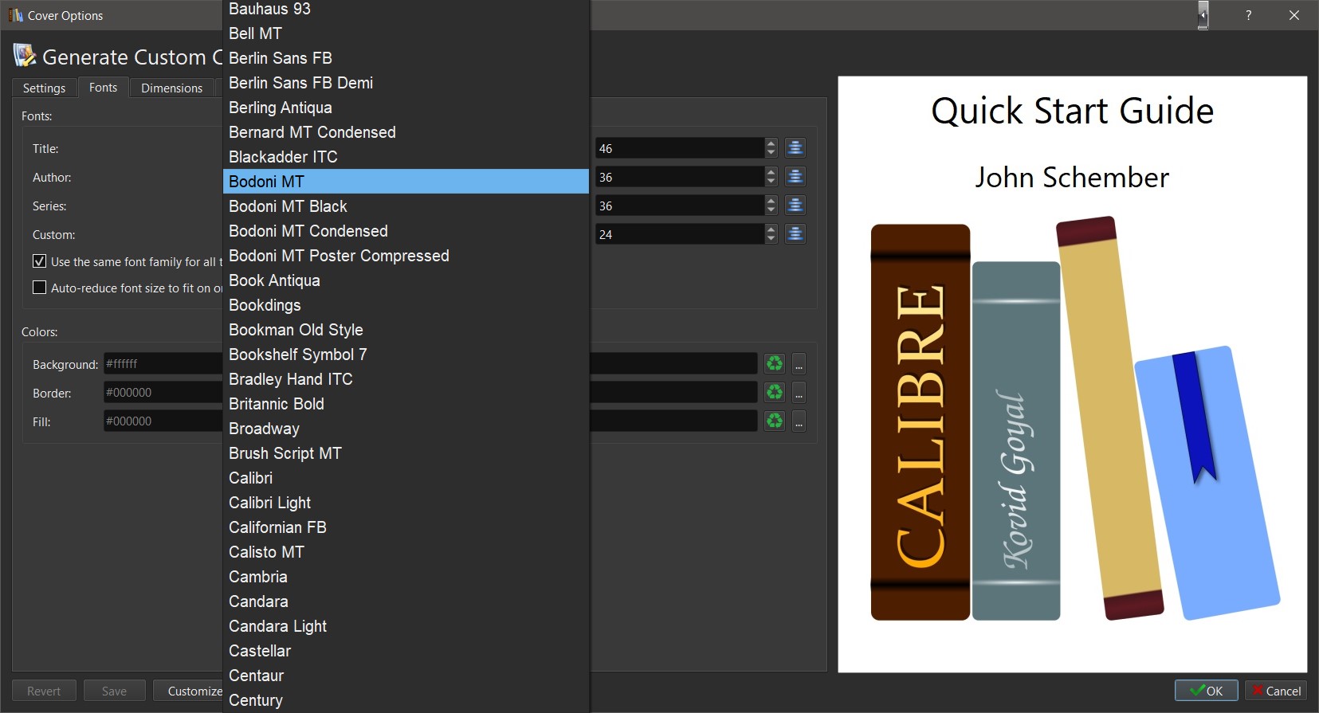Choose Berlin Sans FB font
Viewport: 1319px width, 713px height.
coord(406,58)
